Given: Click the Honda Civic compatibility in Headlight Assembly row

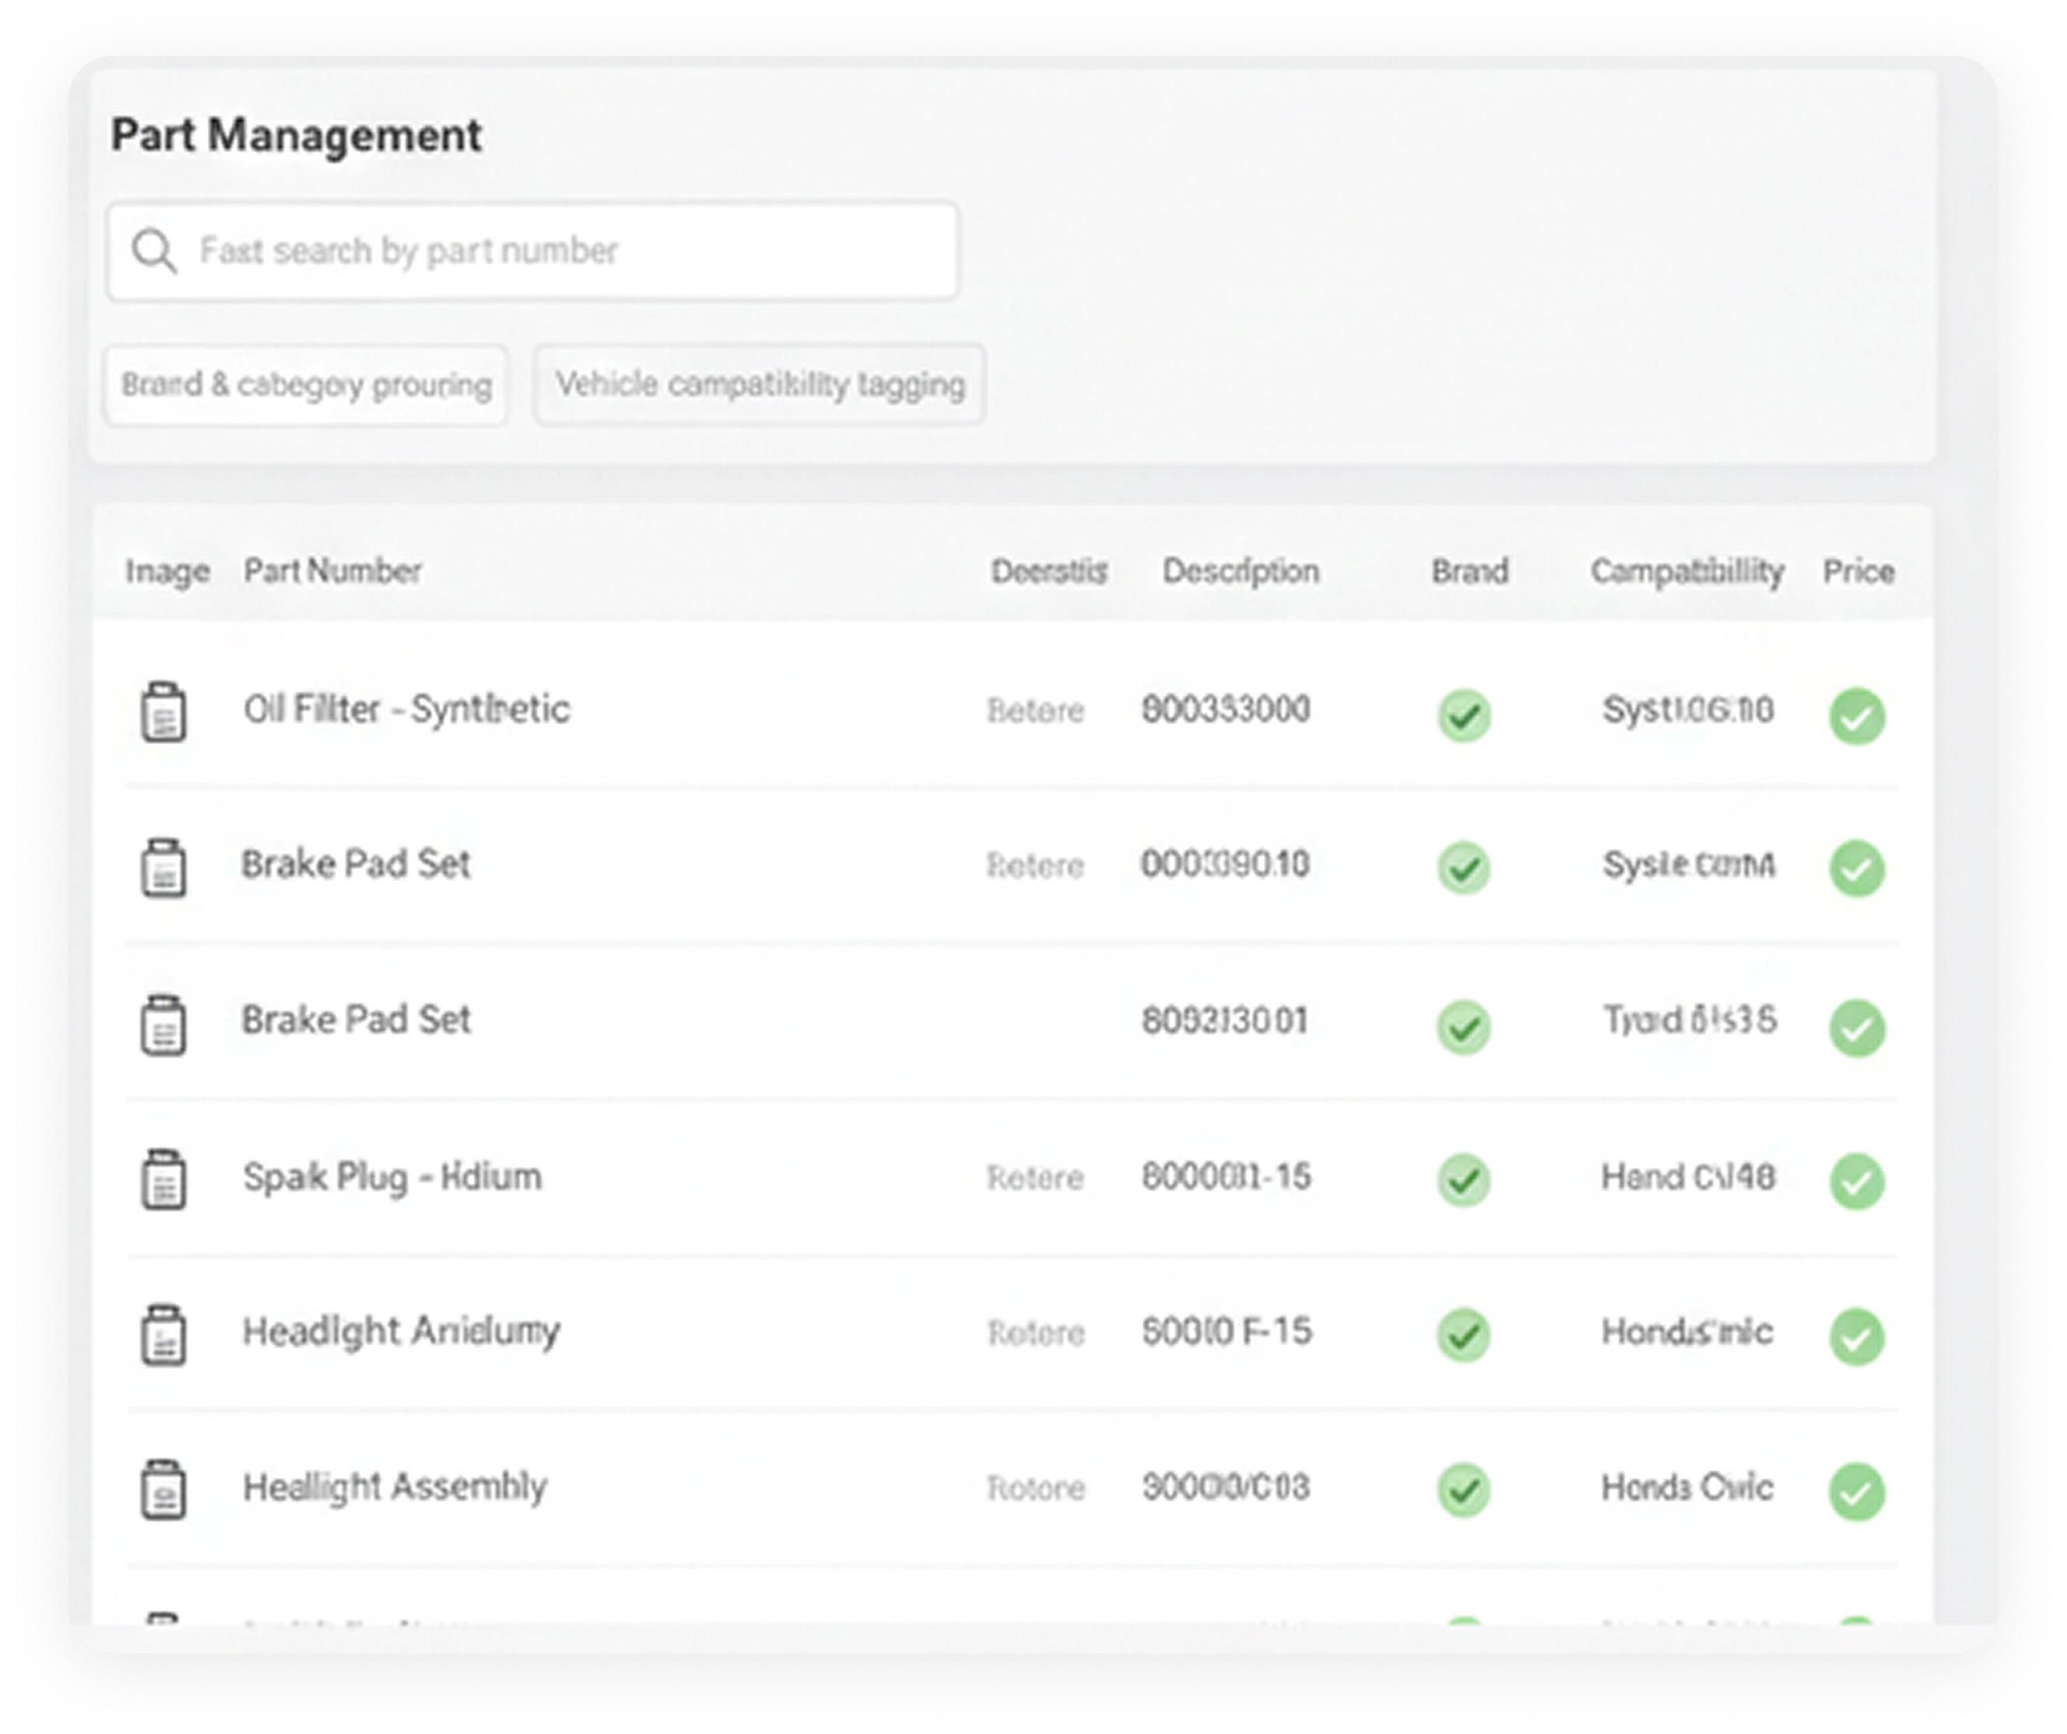Looking at the screenshot, I should coord(1687,1487).
